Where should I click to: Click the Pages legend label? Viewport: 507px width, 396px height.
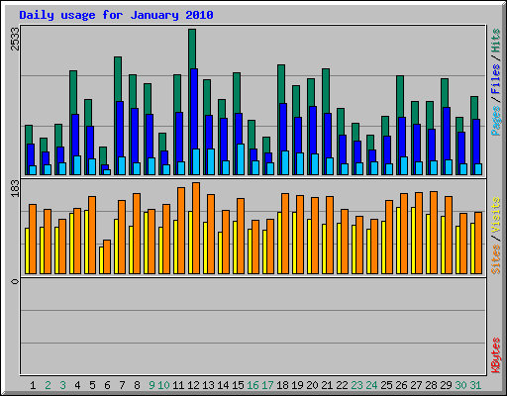coord(495,121)
